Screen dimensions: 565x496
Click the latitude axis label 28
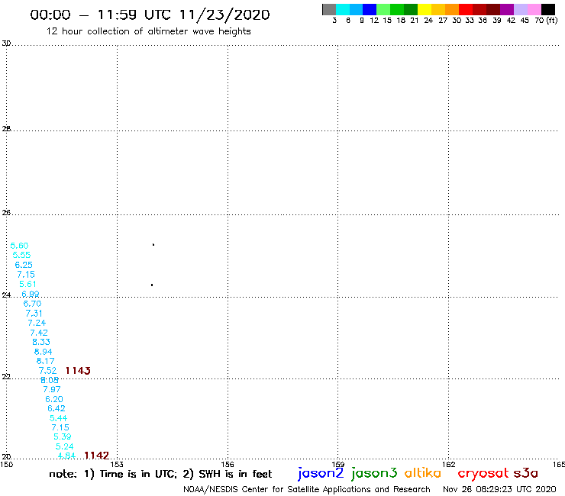pos(6,128)
